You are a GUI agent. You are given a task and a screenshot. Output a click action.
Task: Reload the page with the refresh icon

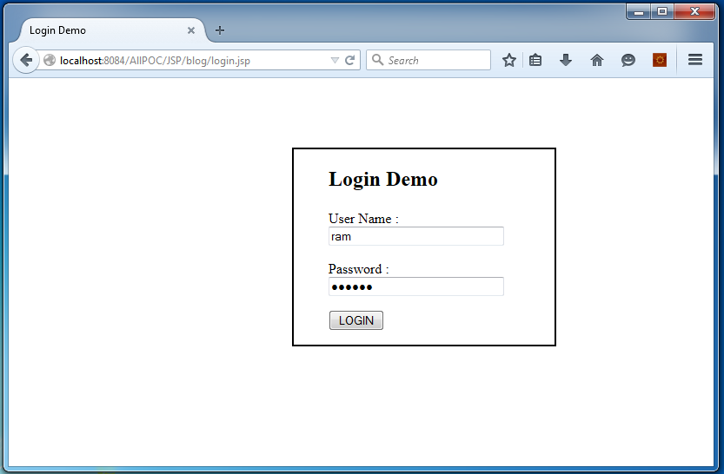(x=350, y=61)
